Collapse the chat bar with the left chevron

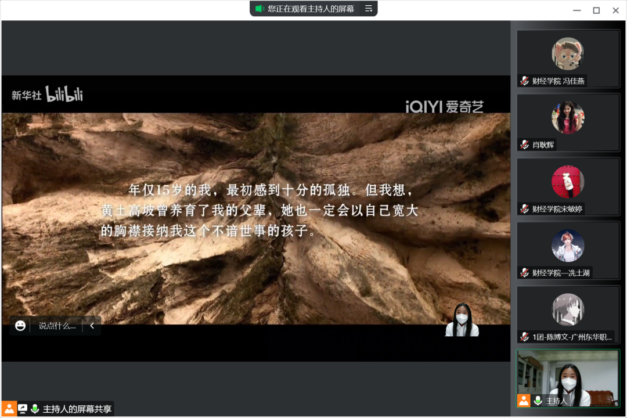(x=92, y=326)
